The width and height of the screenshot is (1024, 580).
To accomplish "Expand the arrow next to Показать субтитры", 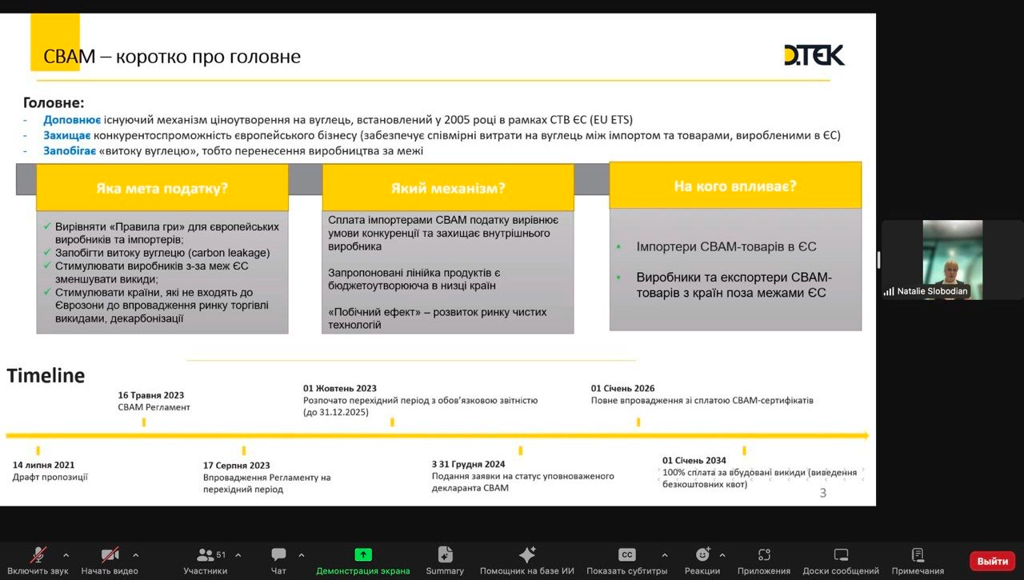I will 664,554.
